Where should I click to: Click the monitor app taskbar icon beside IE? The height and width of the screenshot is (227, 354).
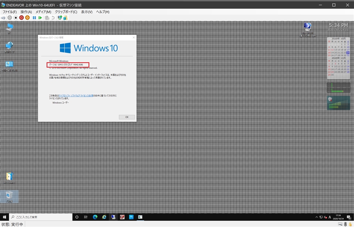point(113,217)
